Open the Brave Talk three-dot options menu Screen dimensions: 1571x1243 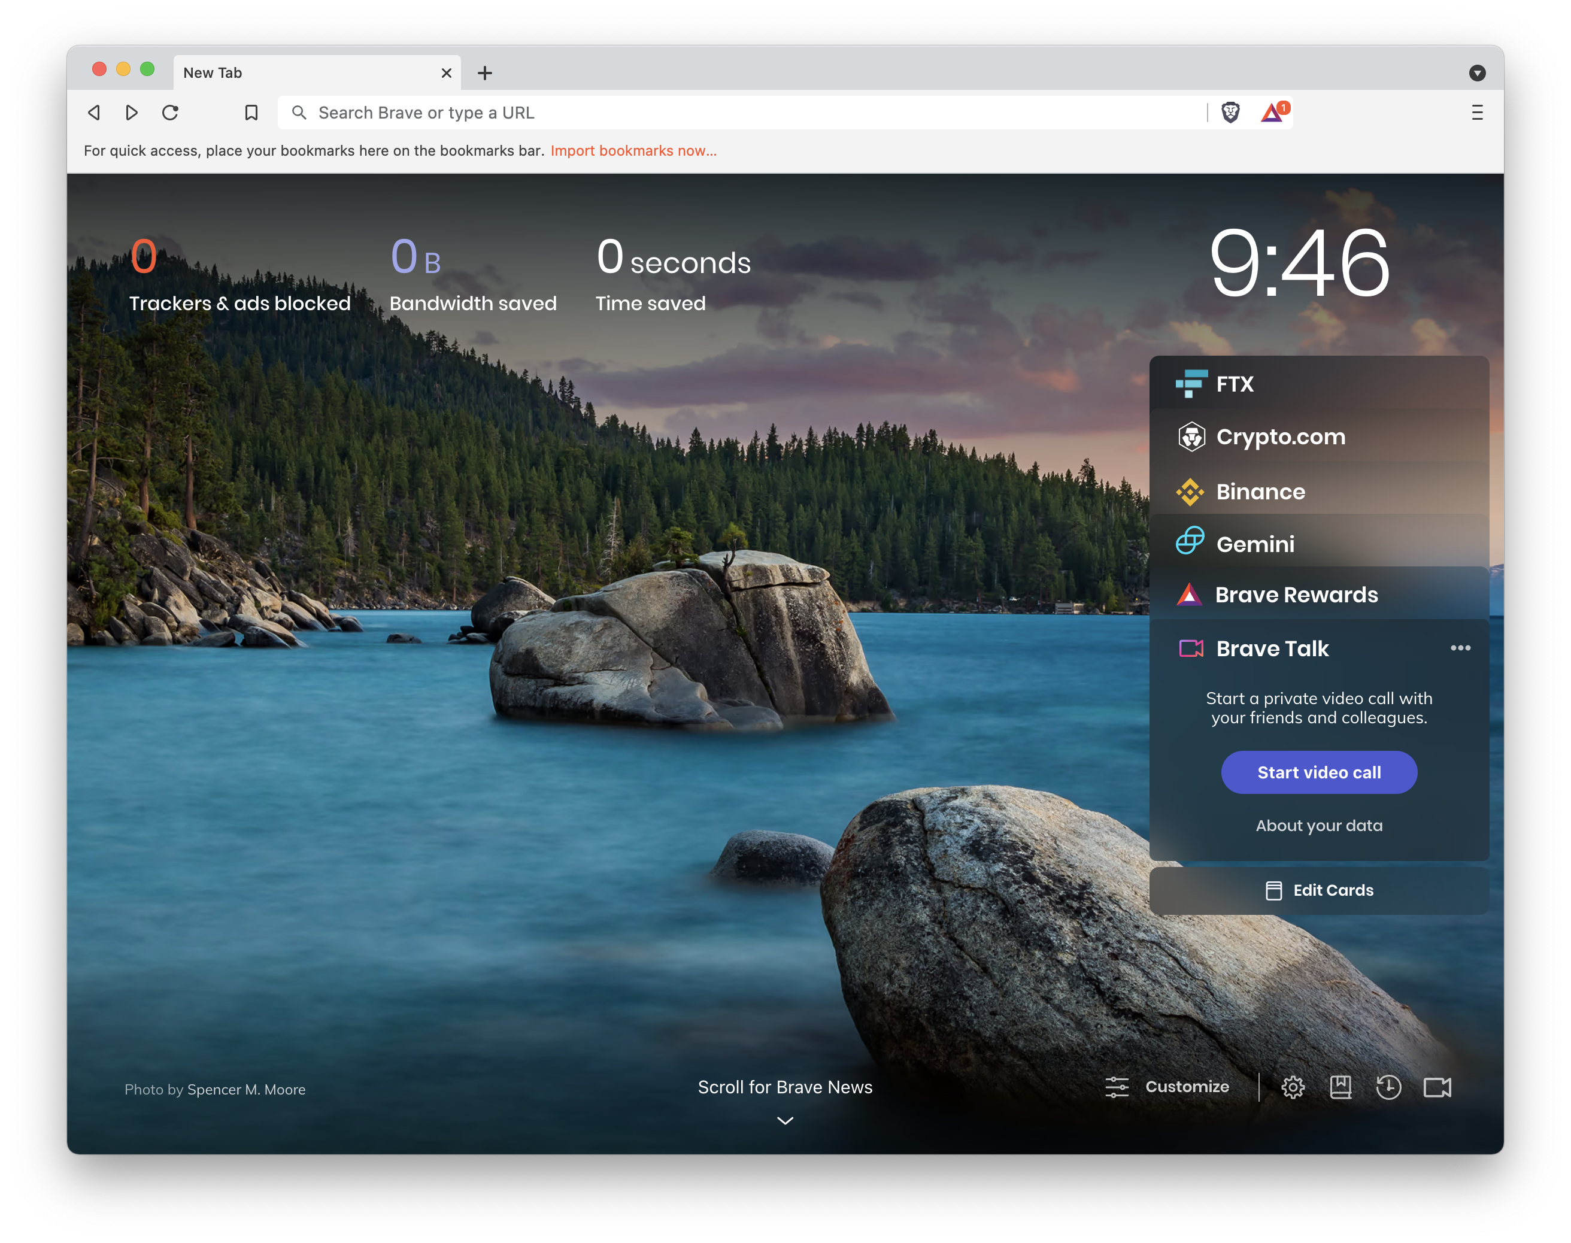click(x=1460, y=648)
